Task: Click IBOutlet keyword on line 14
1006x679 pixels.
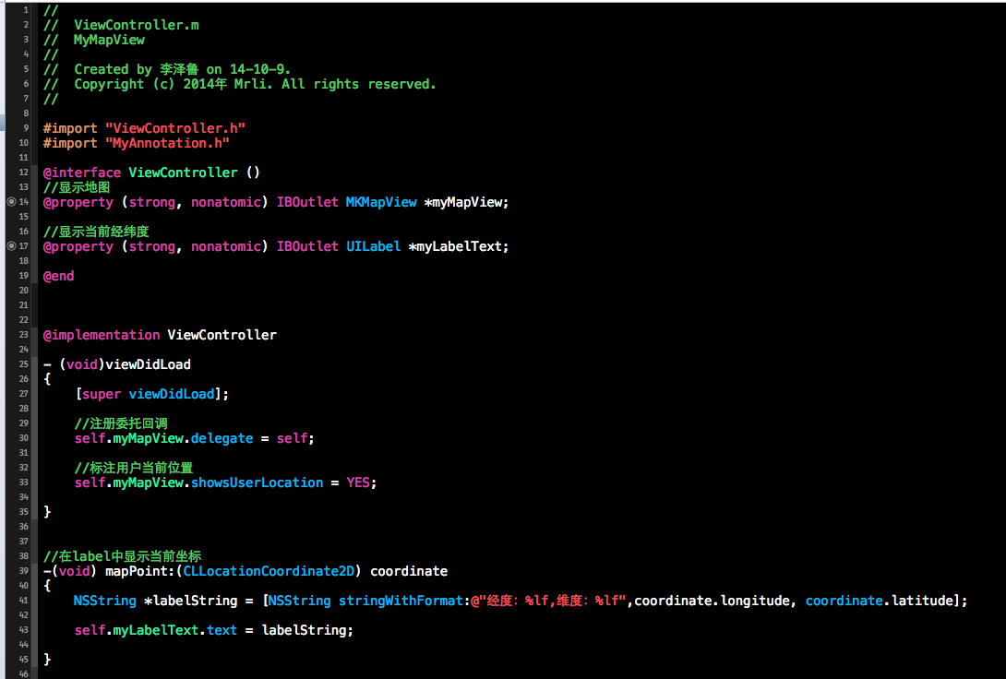Action: (307, 202)
